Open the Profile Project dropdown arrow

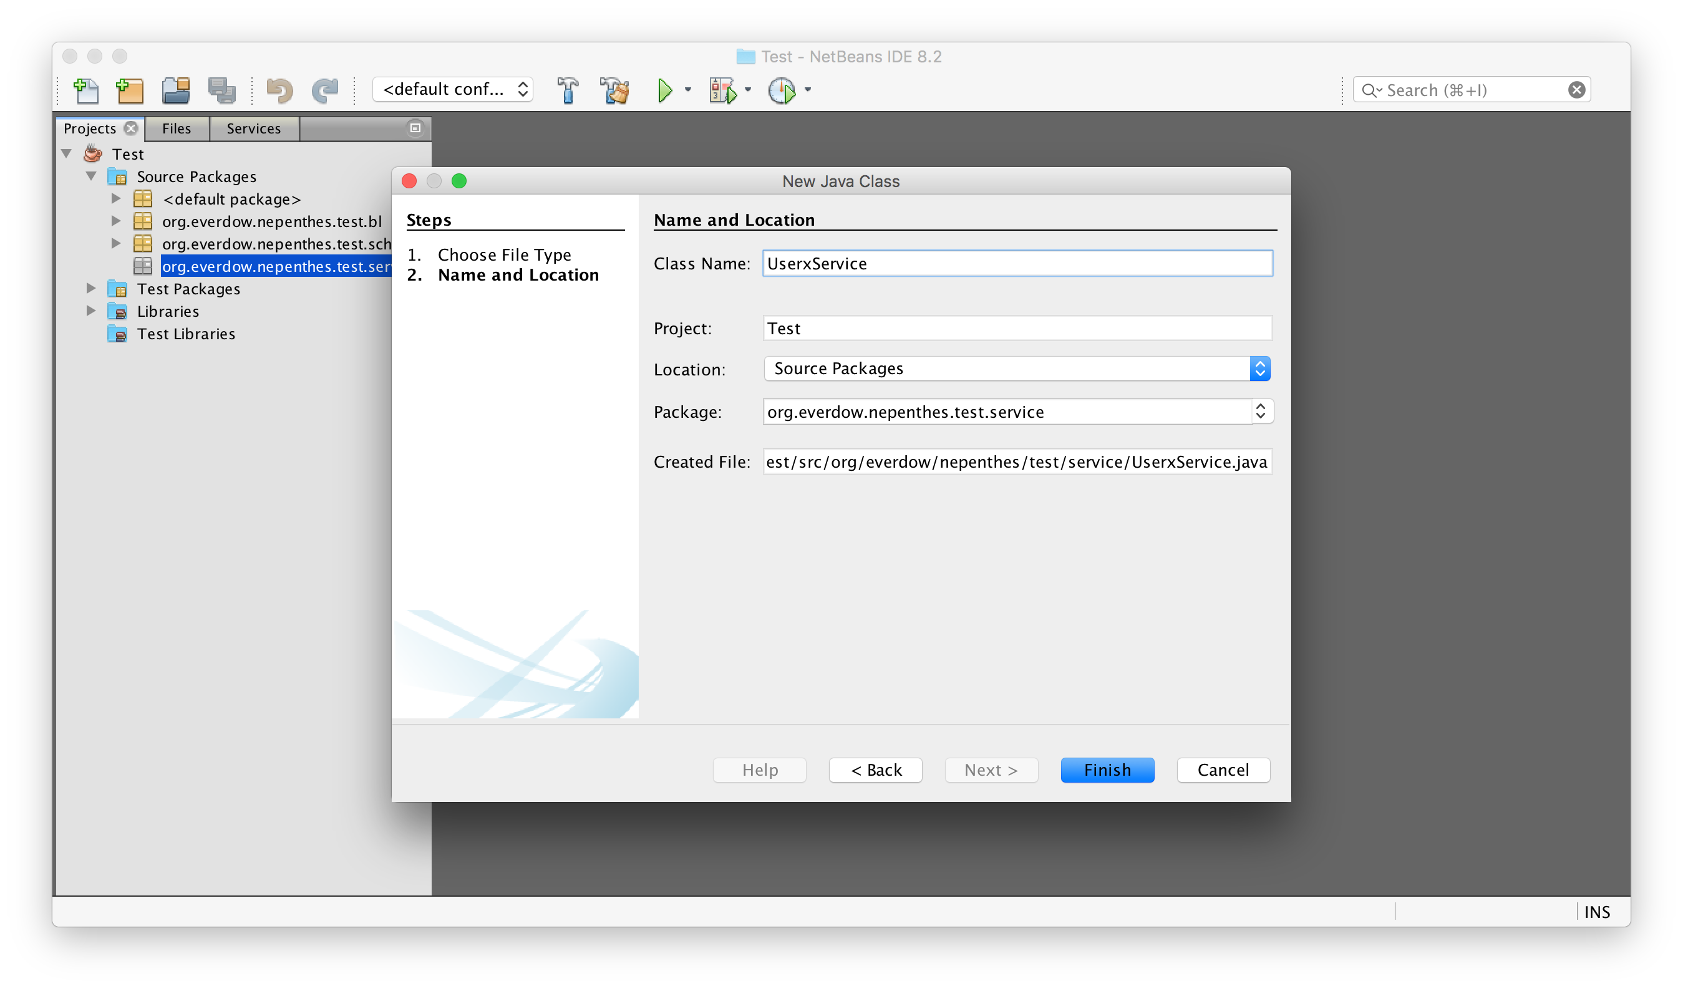tap(807, 90)
